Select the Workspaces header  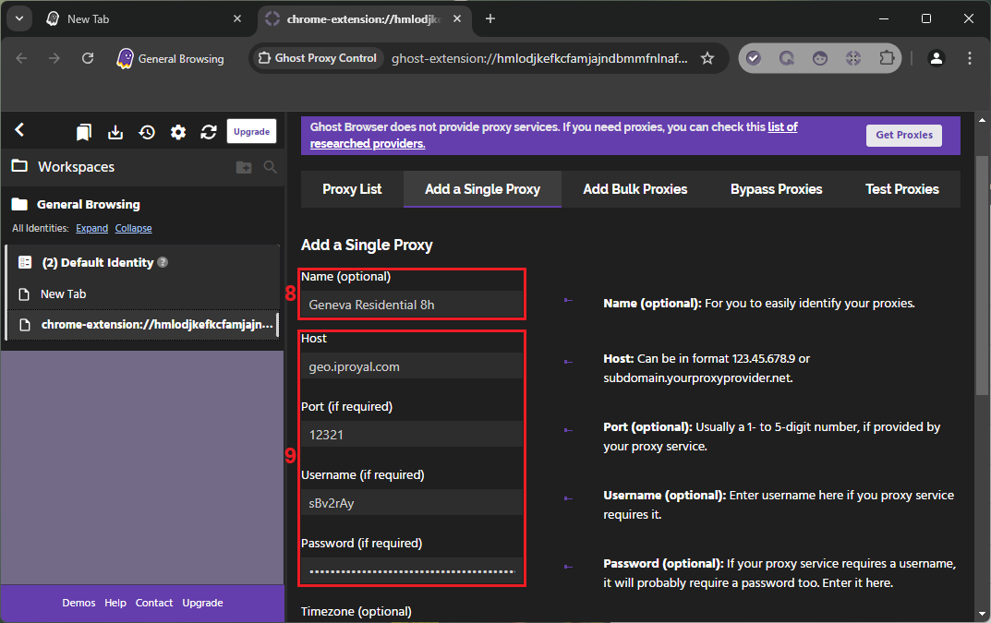tap(76, 167)
